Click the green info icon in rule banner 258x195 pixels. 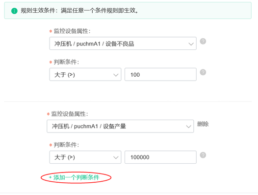[14, 11]
